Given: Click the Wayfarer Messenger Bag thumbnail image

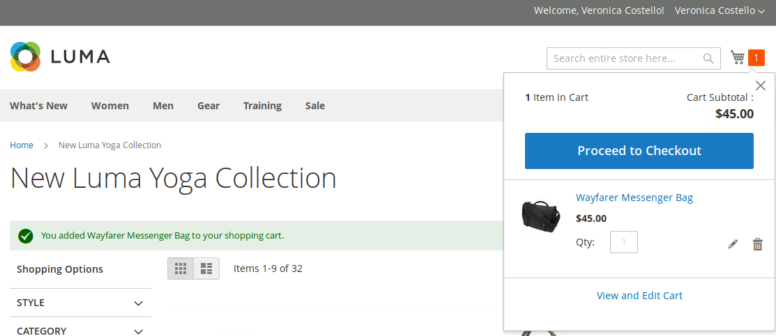Looking at the screenshot, I should [x=540, y=215].
